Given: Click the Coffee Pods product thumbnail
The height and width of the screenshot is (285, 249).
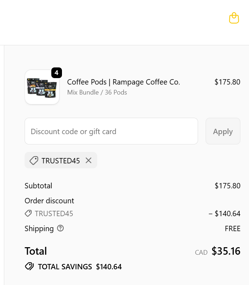Looking at the screenshot, I should [x=42, y=88].
